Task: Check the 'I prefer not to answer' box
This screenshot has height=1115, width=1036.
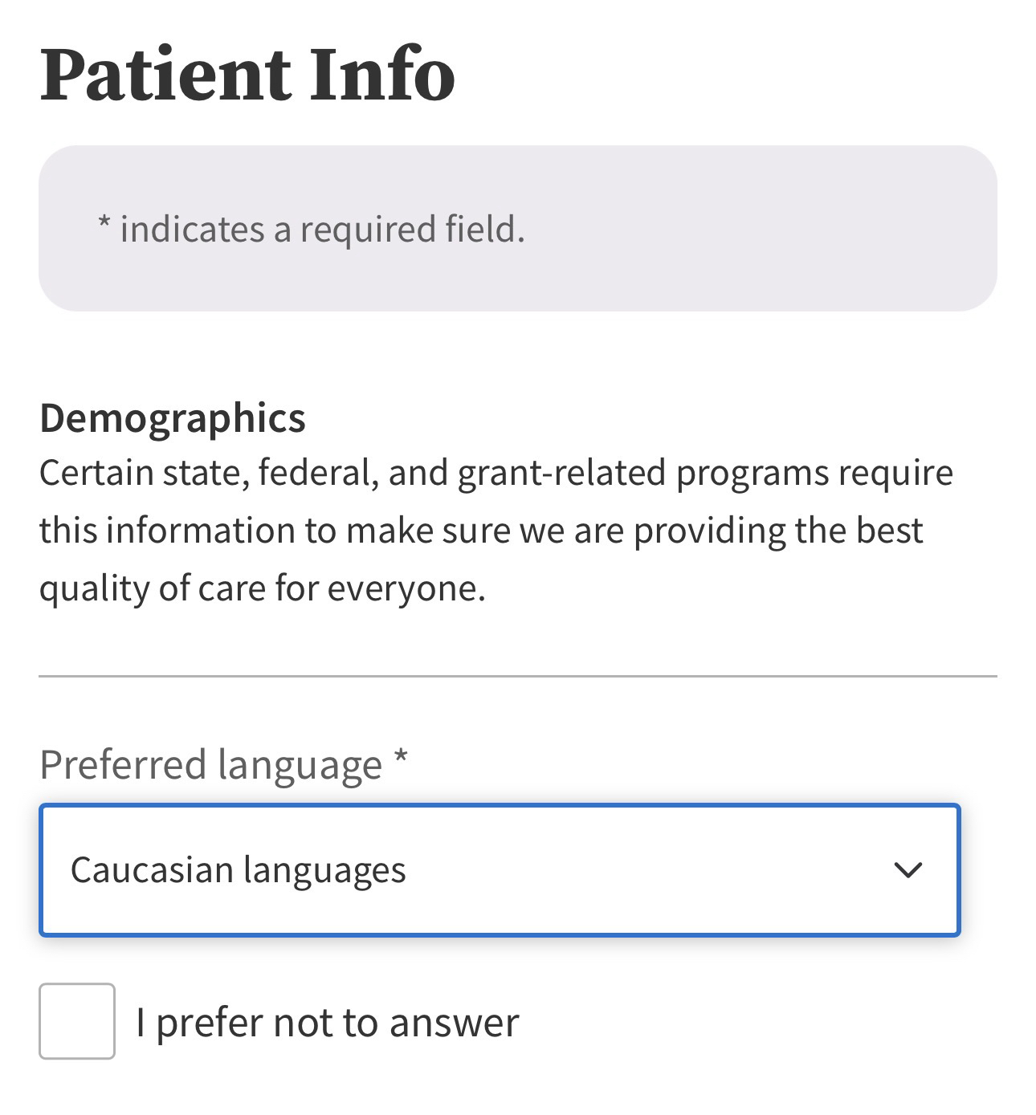Action: pyautogui.click(x=77, y=1021)
